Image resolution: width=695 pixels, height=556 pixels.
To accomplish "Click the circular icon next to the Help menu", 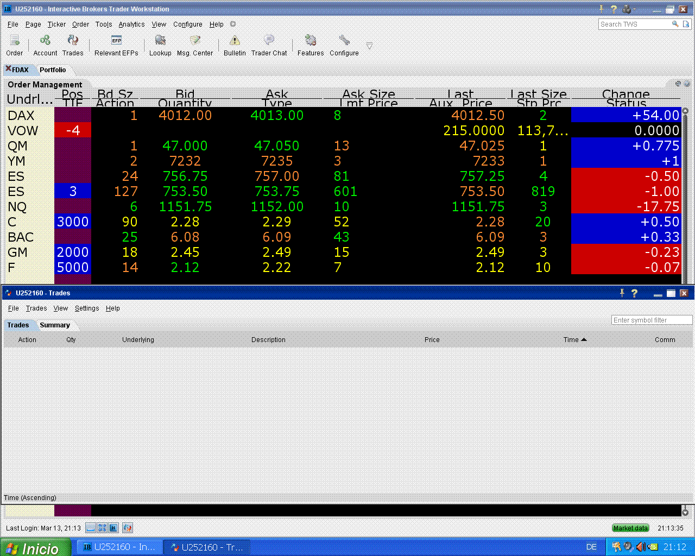I will point(233,24).
